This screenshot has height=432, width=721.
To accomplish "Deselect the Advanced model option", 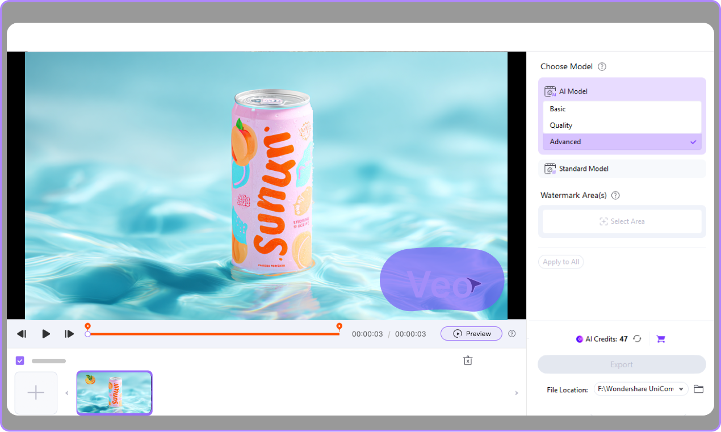I will pos(622,141).
